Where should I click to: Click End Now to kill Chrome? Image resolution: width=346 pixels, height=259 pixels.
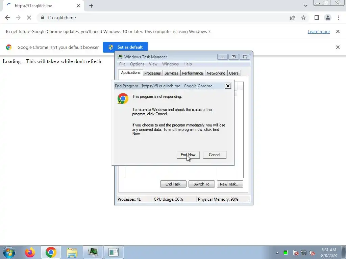[188, 155]
